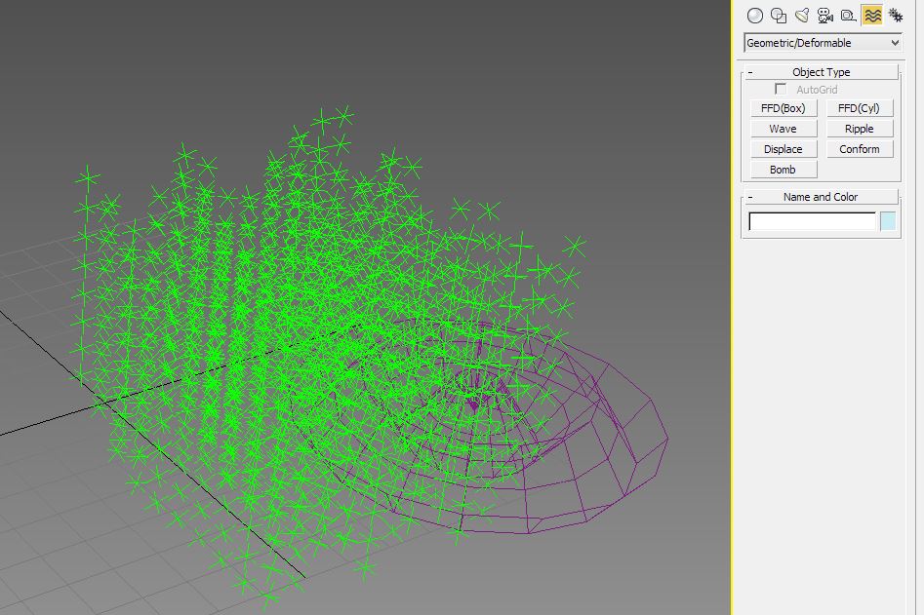The width and height of the screenshot is (924, 615).
Task: Select the Cameras category icon
Action: (x=825, y=16)
